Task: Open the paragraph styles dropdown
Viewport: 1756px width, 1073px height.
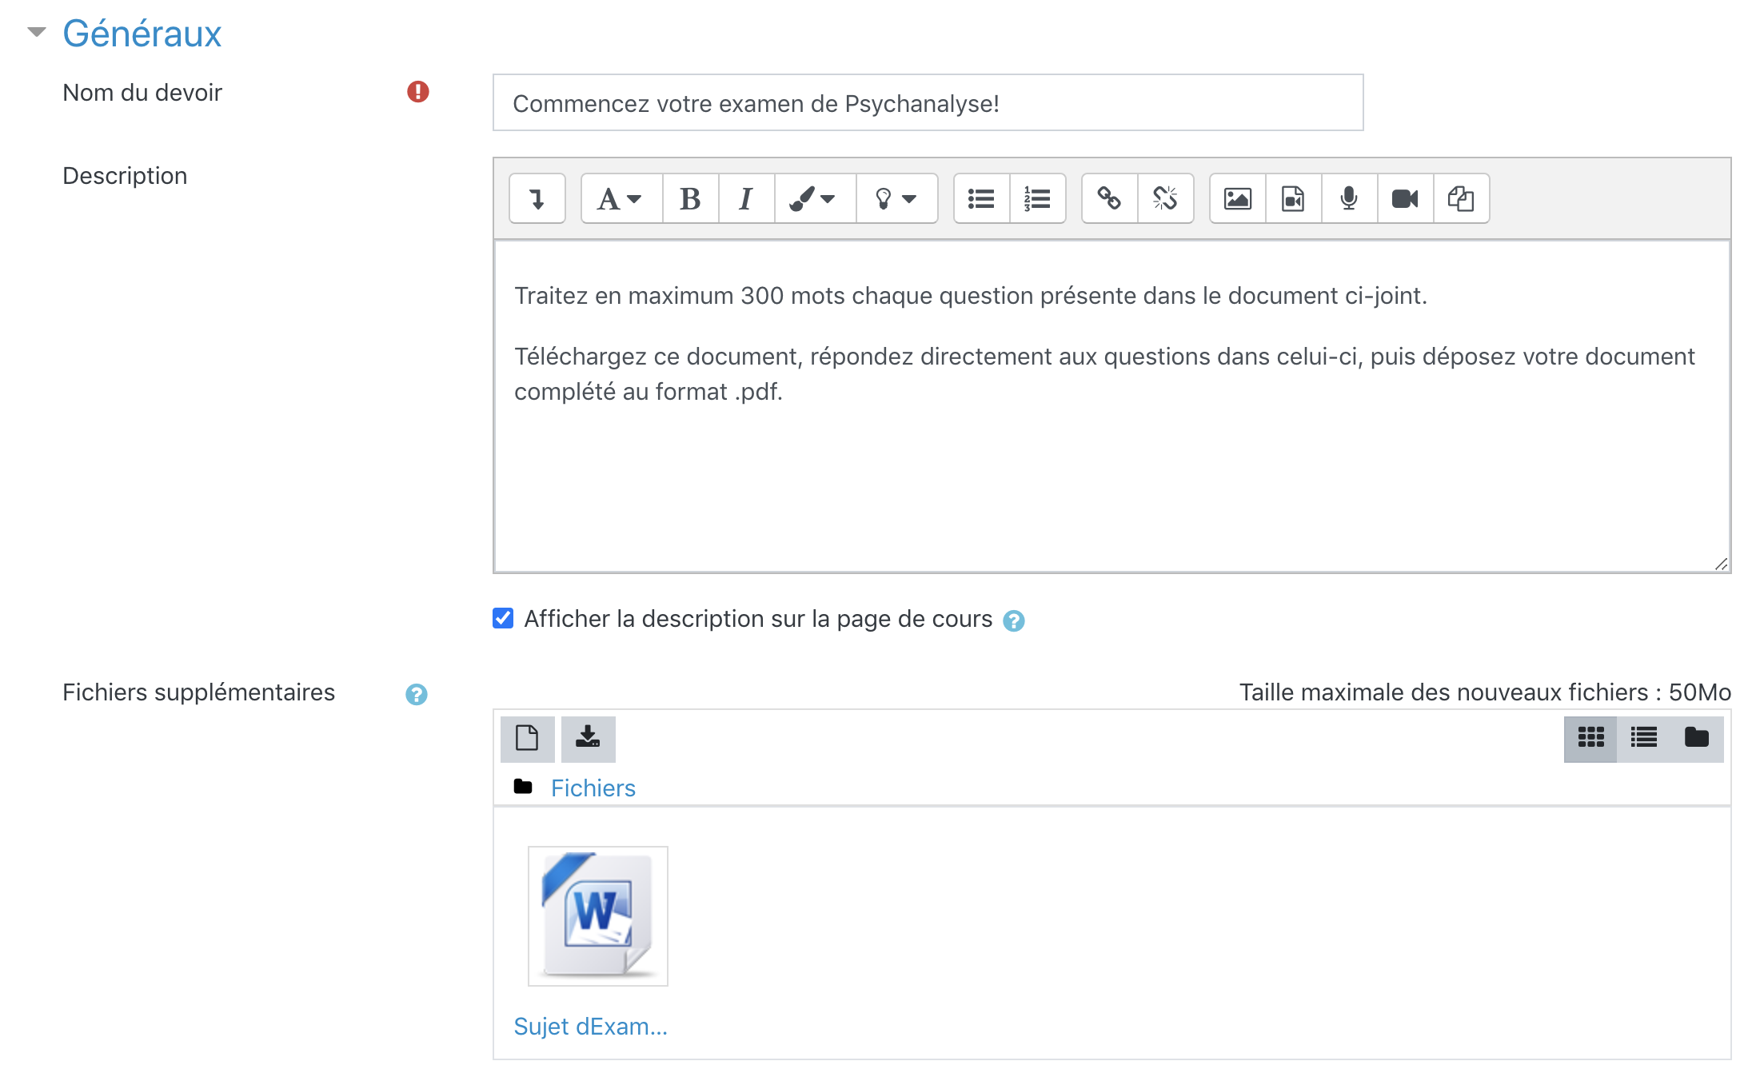Action: (621, 198)
